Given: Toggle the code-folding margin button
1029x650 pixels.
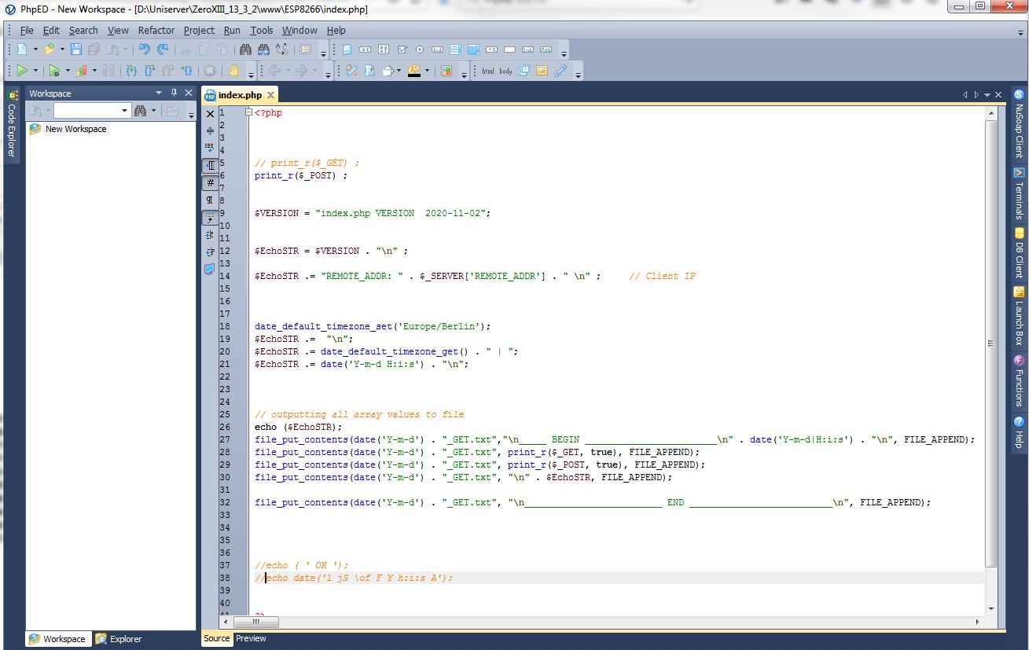Looking at the screenshot, I should [210, 166].
